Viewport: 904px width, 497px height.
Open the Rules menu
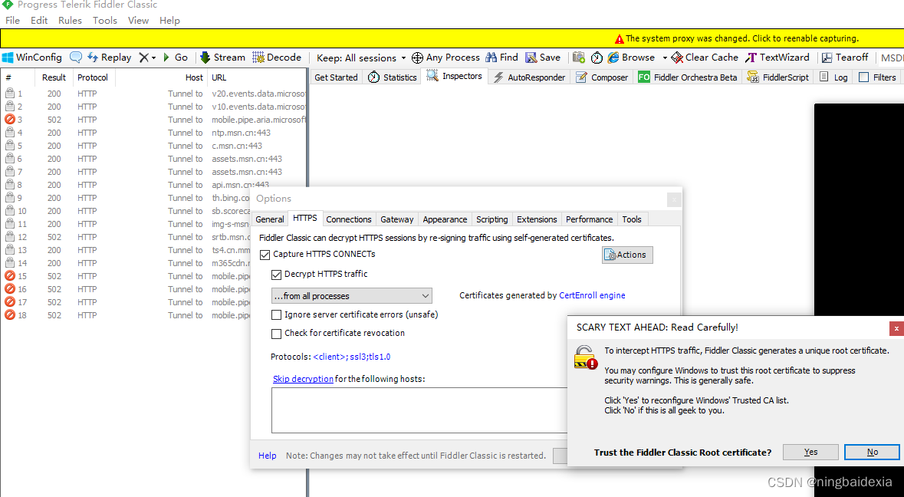tap(70, 20)
